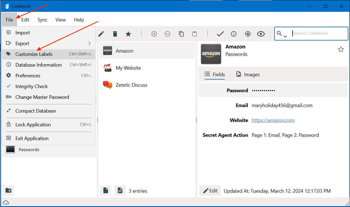Select the Passwords category in sidebar

coord(49,149)
